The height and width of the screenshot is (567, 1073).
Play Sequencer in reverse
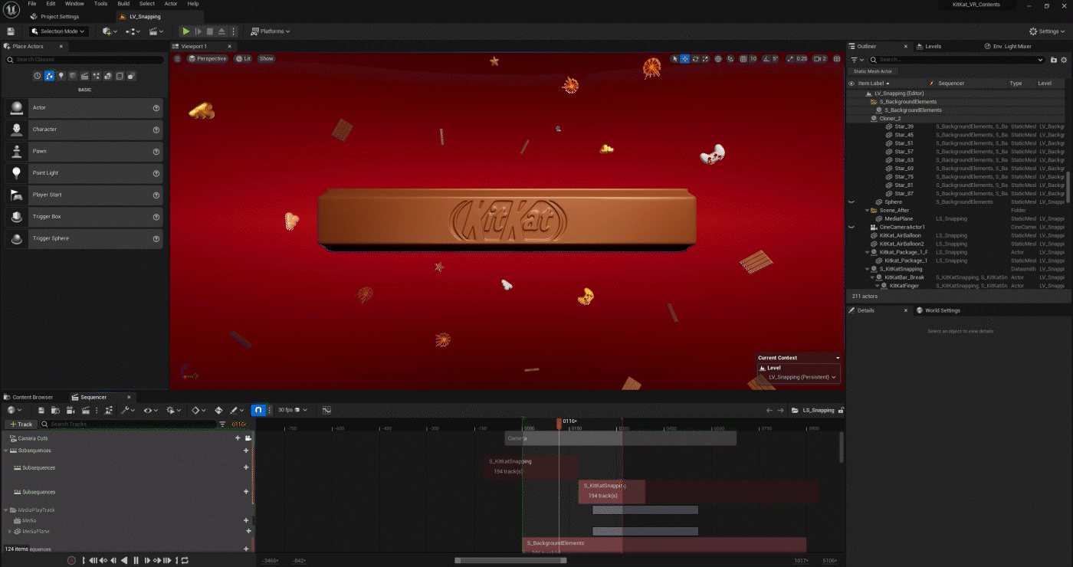click(124, 561)
